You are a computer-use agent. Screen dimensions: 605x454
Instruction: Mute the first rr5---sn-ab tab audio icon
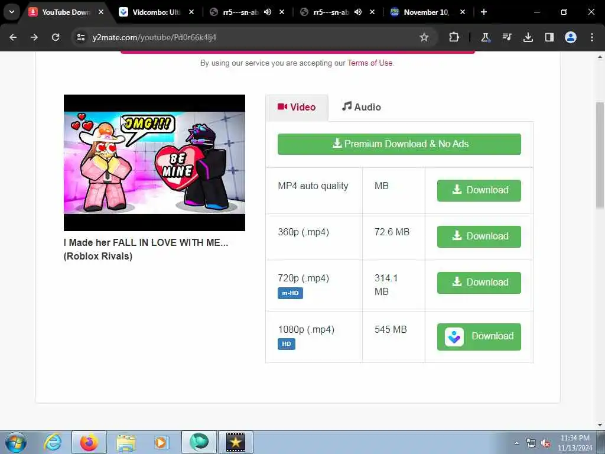point(268,12)
